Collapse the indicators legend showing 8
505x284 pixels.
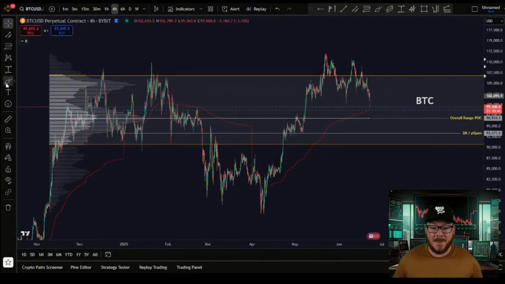point(24,41)
